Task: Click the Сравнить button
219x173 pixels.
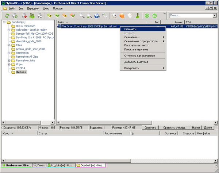Action: coord(150,128)
